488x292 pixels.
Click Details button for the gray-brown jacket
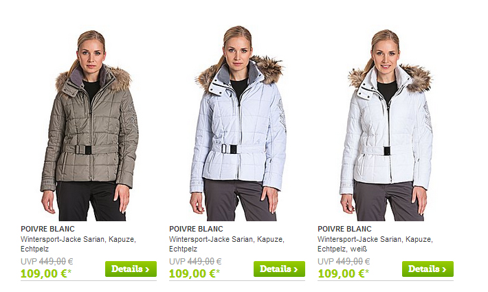pyautogui.click(x=131, y=269)
